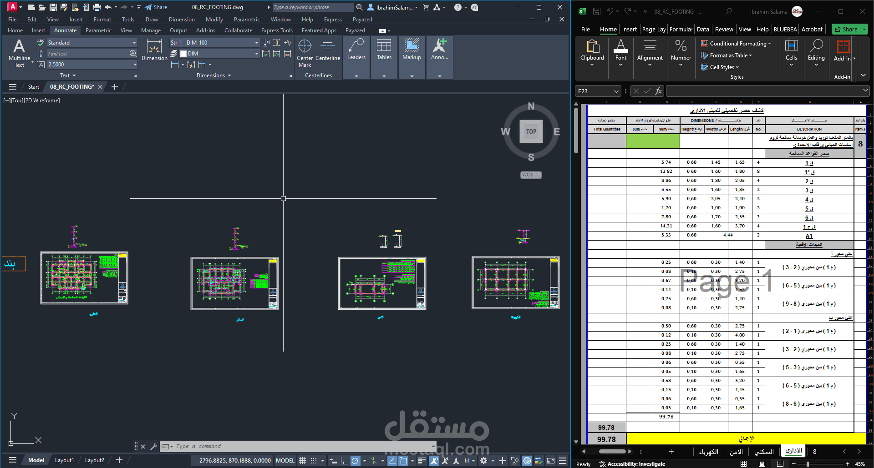Switch to the Express Tools ribbon tab
Image resolution: width=874 pixels, height=468 pixels.
click(277, 30)
